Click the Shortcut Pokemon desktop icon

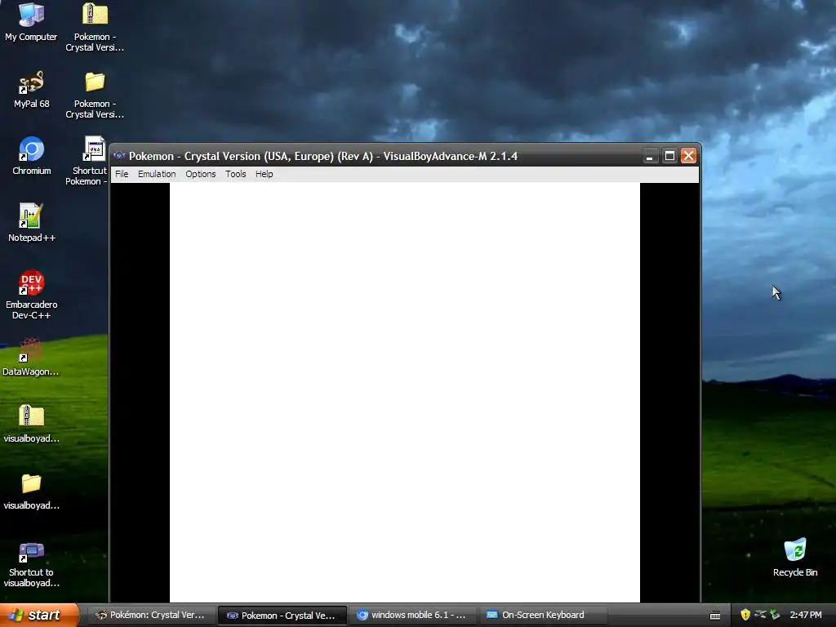pyautogui.click(x=91, y=161)
